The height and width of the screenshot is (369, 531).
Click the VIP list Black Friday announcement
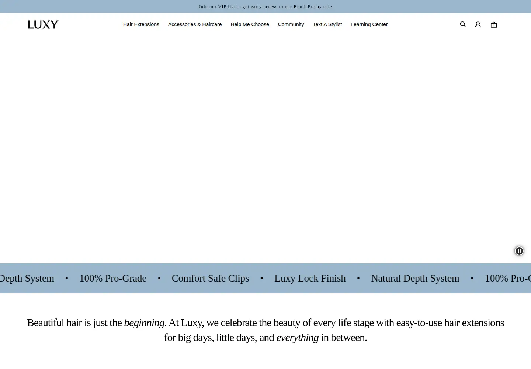265,7
